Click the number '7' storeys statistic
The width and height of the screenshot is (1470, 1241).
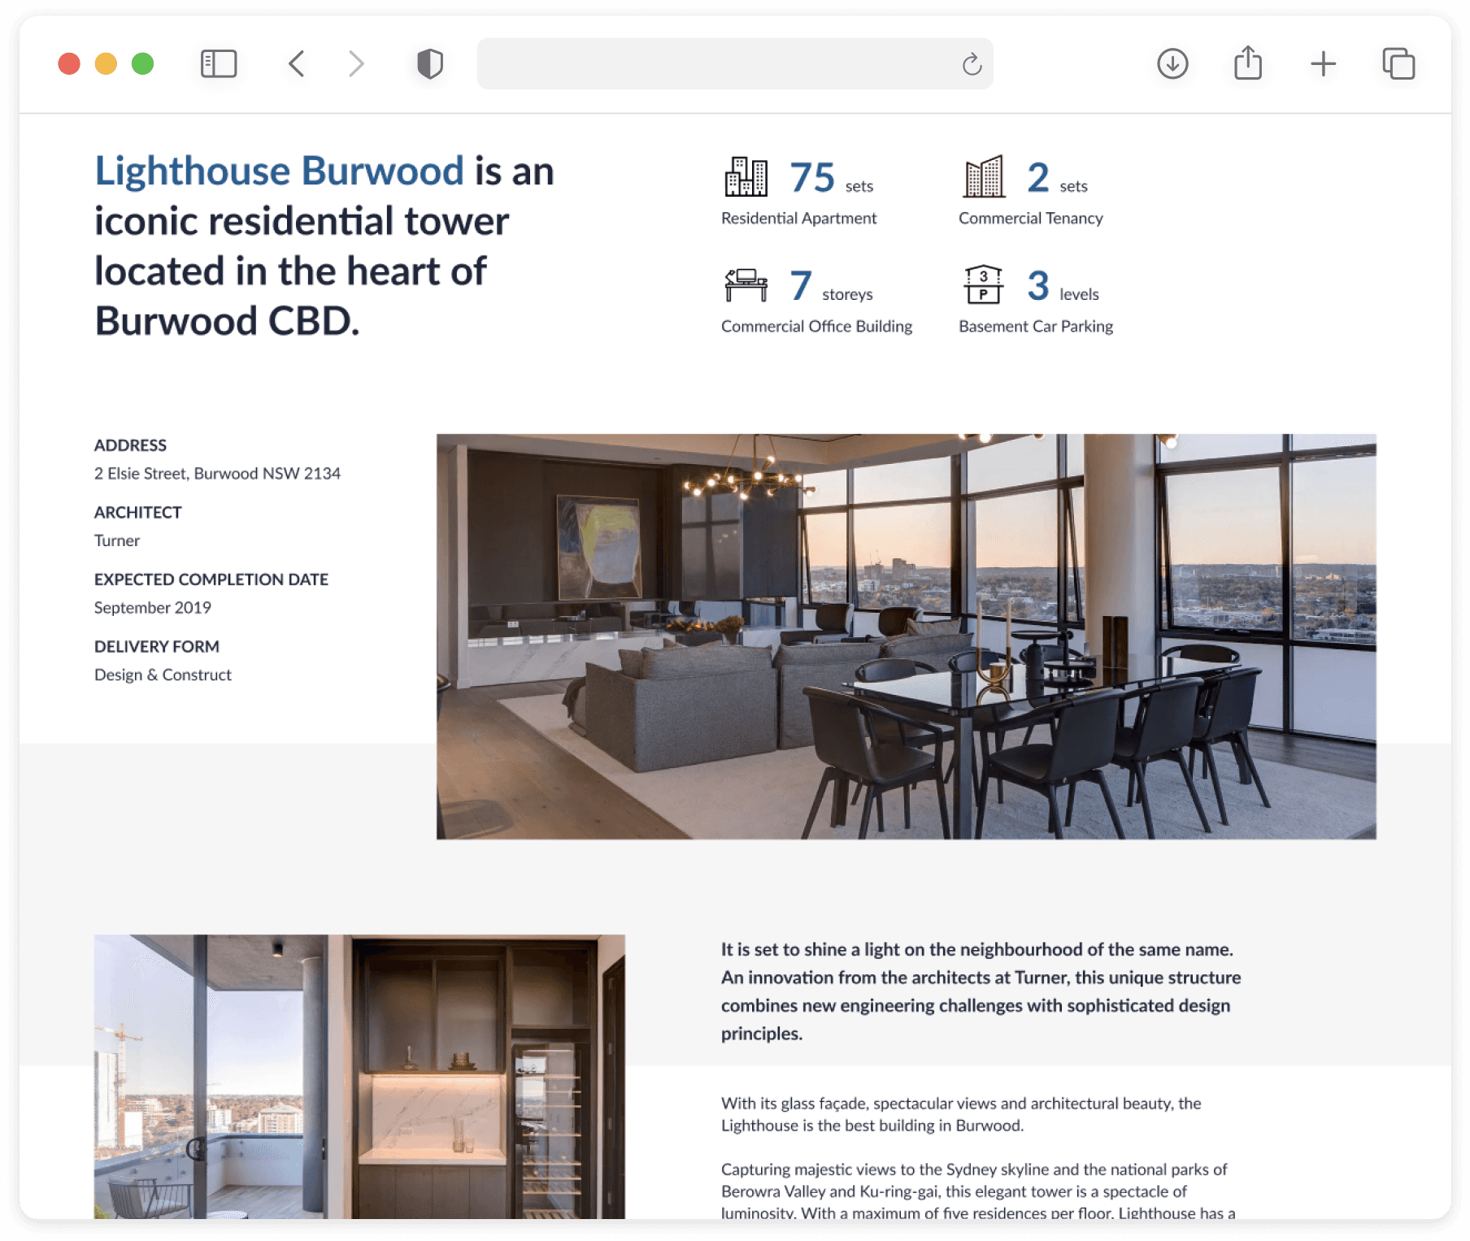click(x=801, y=285)
